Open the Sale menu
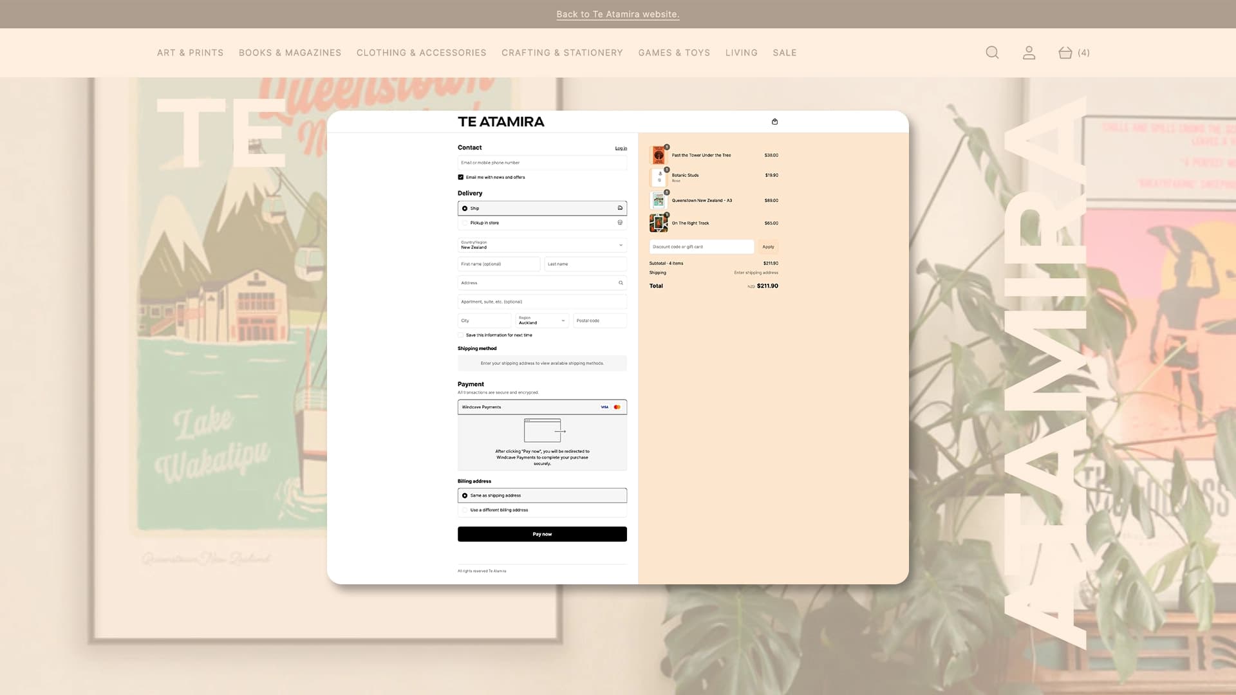Viewport: 1236px width, 695px height. pyautogui.click(x=784, y=53)
